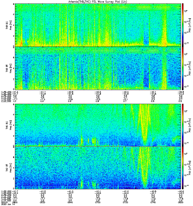Click the THB X_RE_GSE value '-40.4'
The image size is (193, 206).
[125, 92]
